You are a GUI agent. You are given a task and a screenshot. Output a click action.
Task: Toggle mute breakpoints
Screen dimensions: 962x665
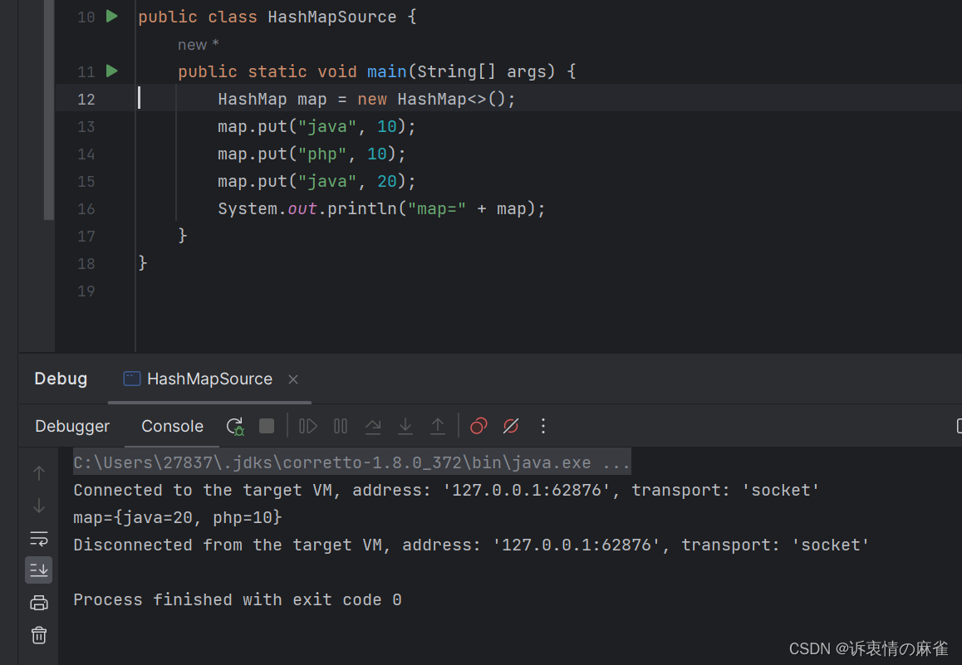coord(510,426)
